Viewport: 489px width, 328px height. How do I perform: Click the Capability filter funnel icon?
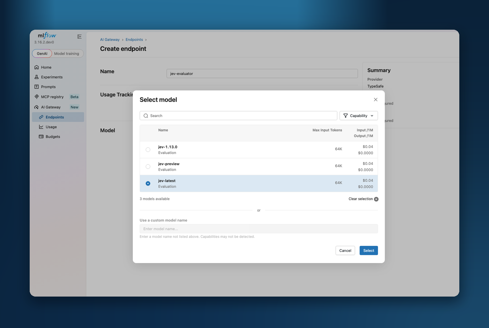[345, 116]
